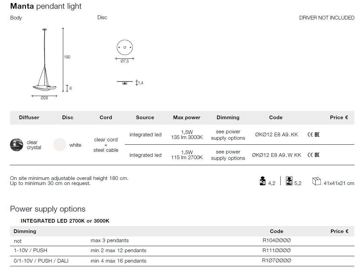Click power supply code R111ØØØØ
This screenshot has height=273, width=362.
point(277,251)
